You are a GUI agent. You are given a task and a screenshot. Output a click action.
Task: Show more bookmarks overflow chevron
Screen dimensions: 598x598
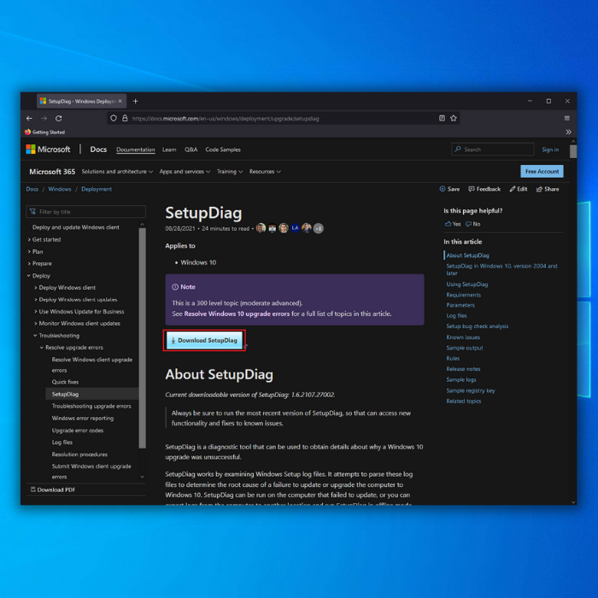click(568, 132)
